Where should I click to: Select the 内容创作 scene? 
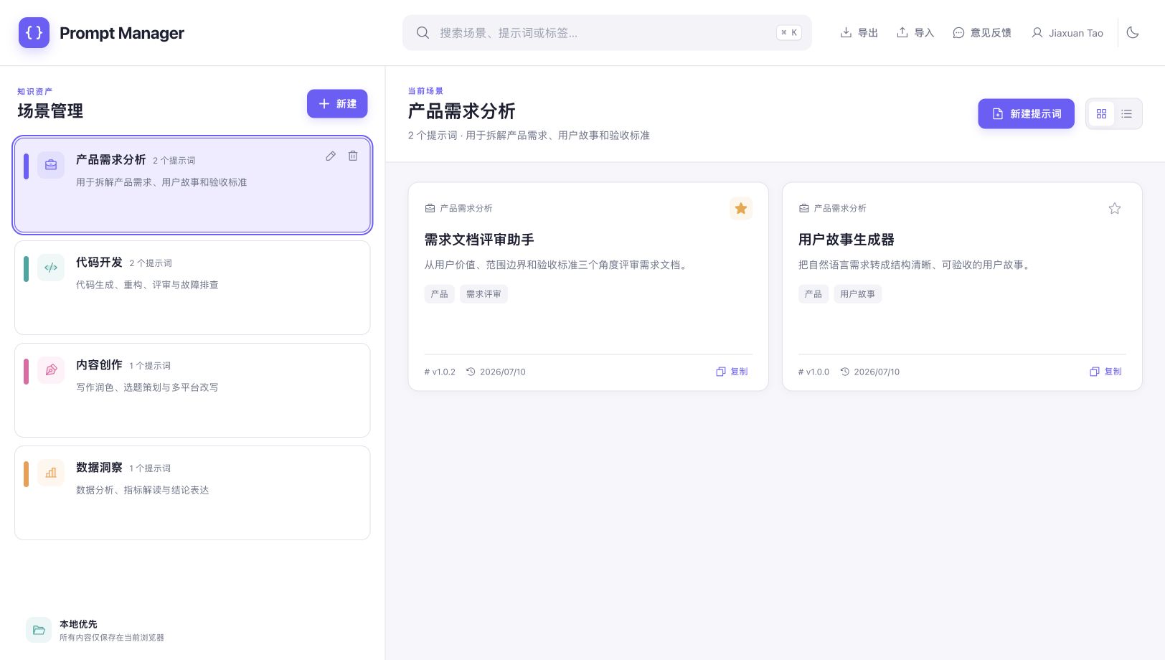192,390
